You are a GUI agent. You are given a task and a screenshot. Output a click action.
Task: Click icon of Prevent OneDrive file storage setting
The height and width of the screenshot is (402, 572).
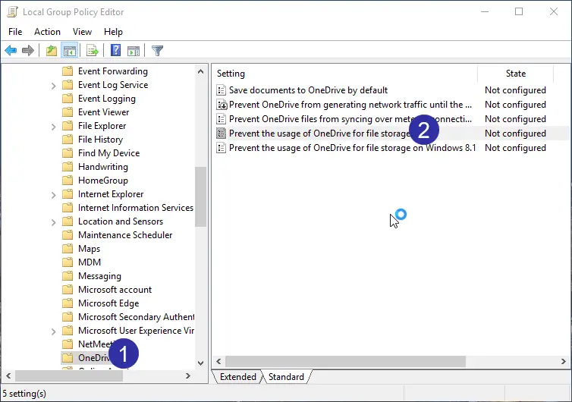click(x=221, y=133)
